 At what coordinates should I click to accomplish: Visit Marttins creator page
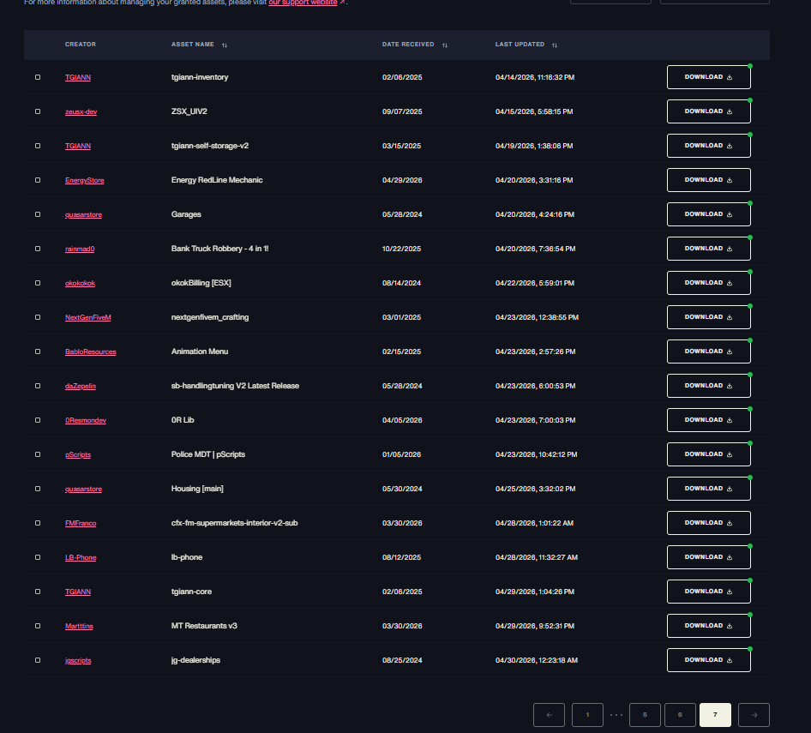pos(79,626)
